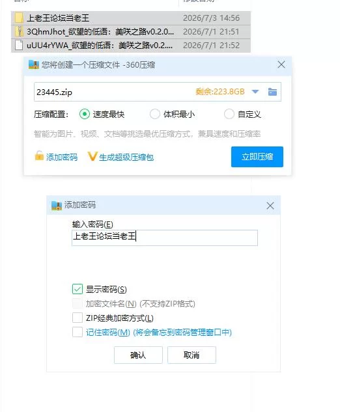
Task: Click the 生成超级压缩包 link
Action: pyautogui.click(x=126, y=157)
